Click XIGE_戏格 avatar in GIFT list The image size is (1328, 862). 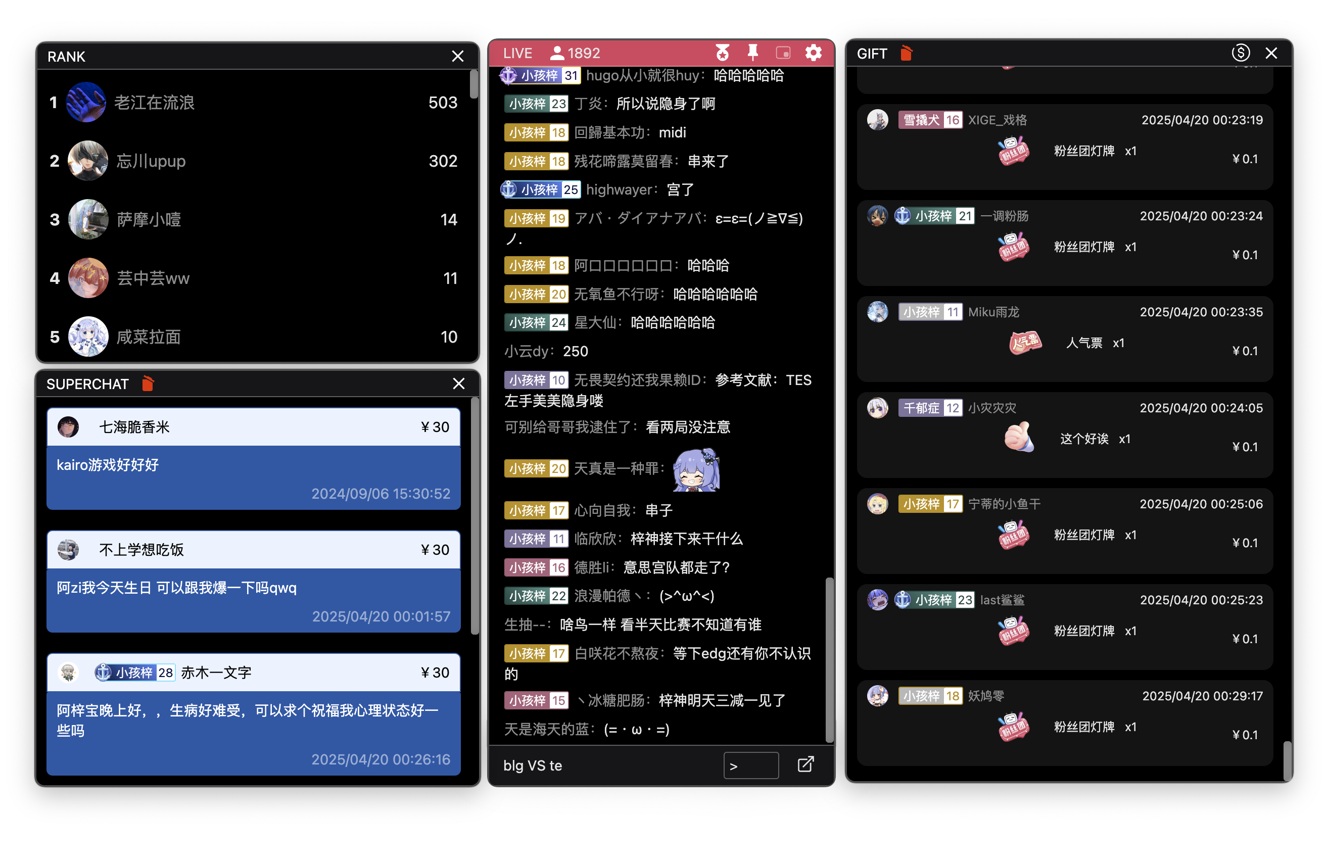tap(878, 119)
